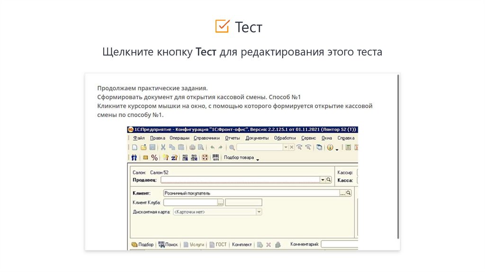Click the toolbar search text box

(260, 147)
